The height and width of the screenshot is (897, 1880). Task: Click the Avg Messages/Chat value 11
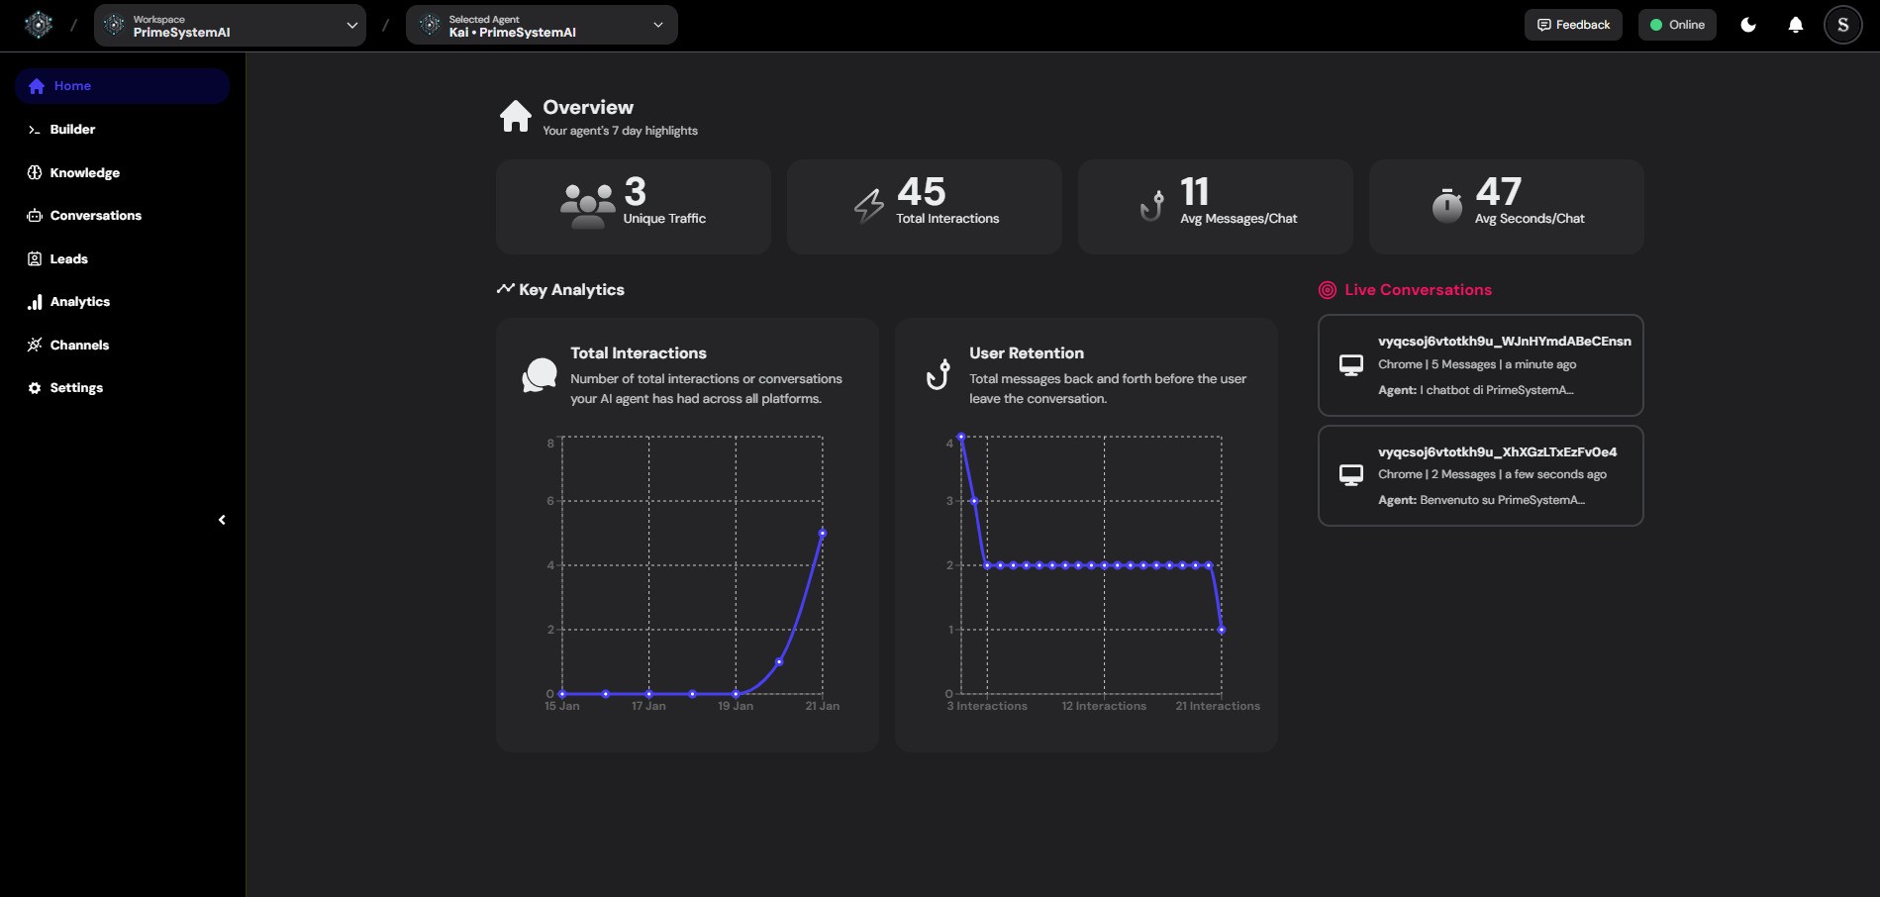(1195, 191)
